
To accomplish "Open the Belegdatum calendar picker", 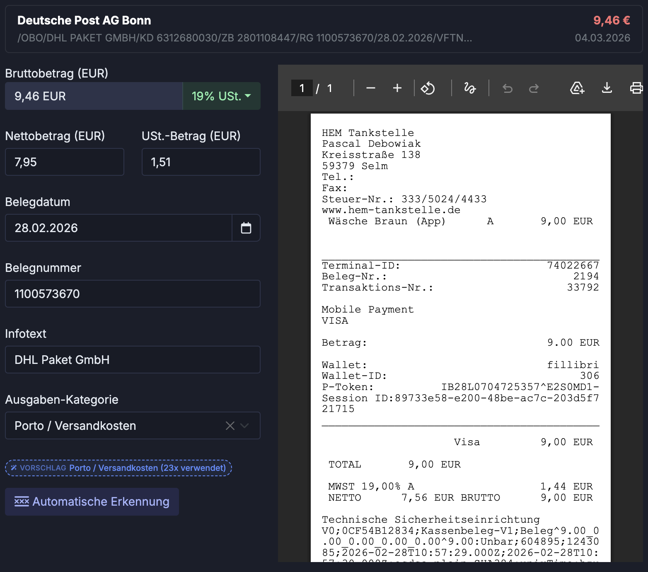I will point(246,228).
